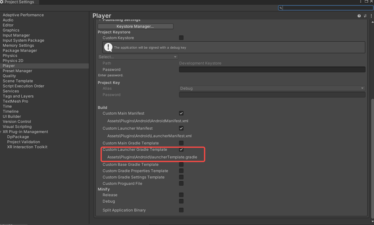The width and height of the screenshot is (374, 225).
Task: Click the Project Key Password input field
Action: [272, 94]
